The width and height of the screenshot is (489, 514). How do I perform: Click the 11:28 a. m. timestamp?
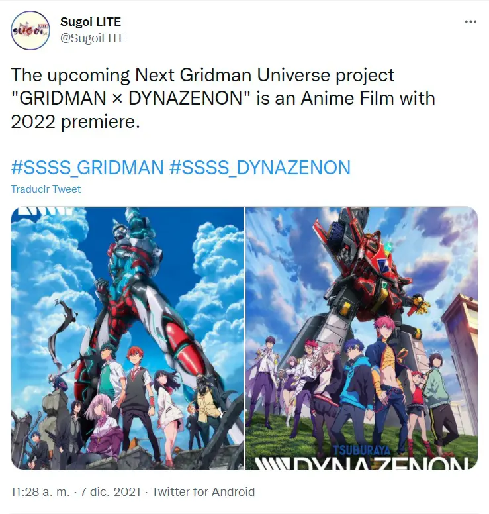coord(40,491)
